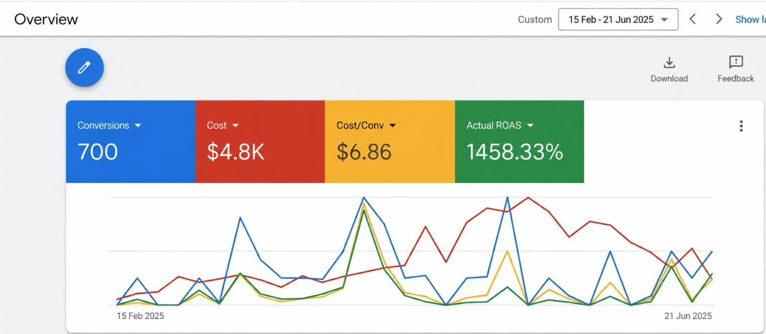Select the green Actual ROAS 1458.33% scorecard

tap(519, 141)
